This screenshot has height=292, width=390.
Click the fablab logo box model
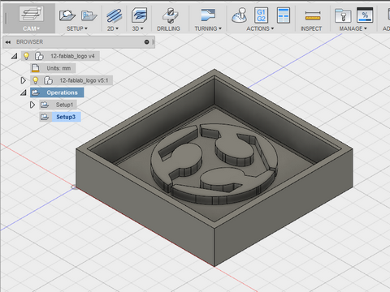[x=214, y=168]
